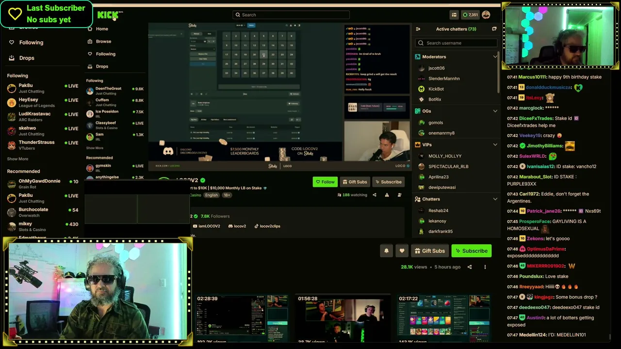Click the Drops icon in the outer sidebar

(12, 58)
